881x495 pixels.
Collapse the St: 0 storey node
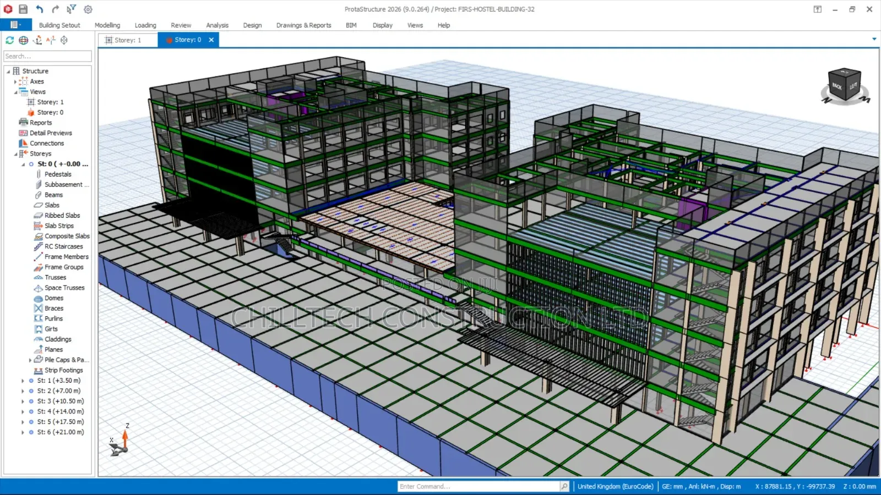pos(23,164)
